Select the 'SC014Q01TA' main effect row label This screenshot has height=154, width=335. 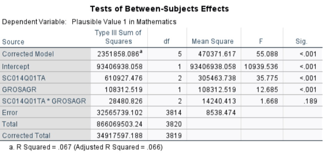(x=19, y=78)
